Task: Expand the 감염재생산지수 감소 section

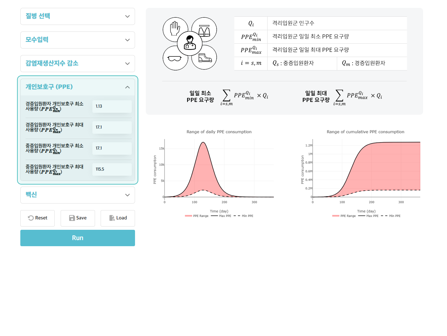Action: click(78, 64)
